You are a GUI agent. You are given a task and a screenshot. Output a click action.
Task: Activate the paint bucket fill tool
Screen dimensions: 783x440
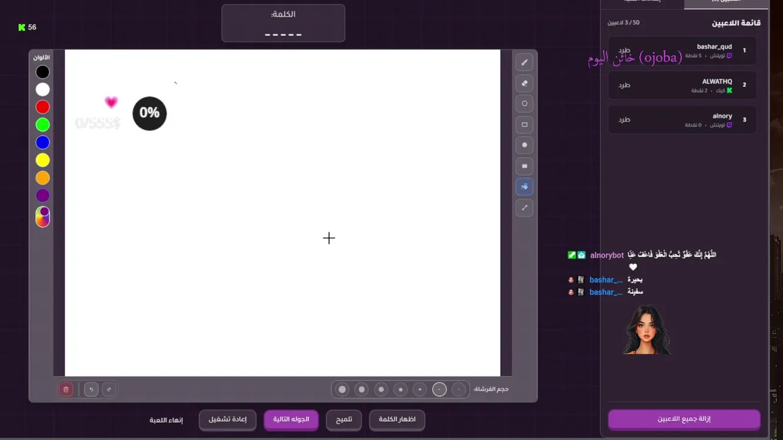tap(524, 187)
